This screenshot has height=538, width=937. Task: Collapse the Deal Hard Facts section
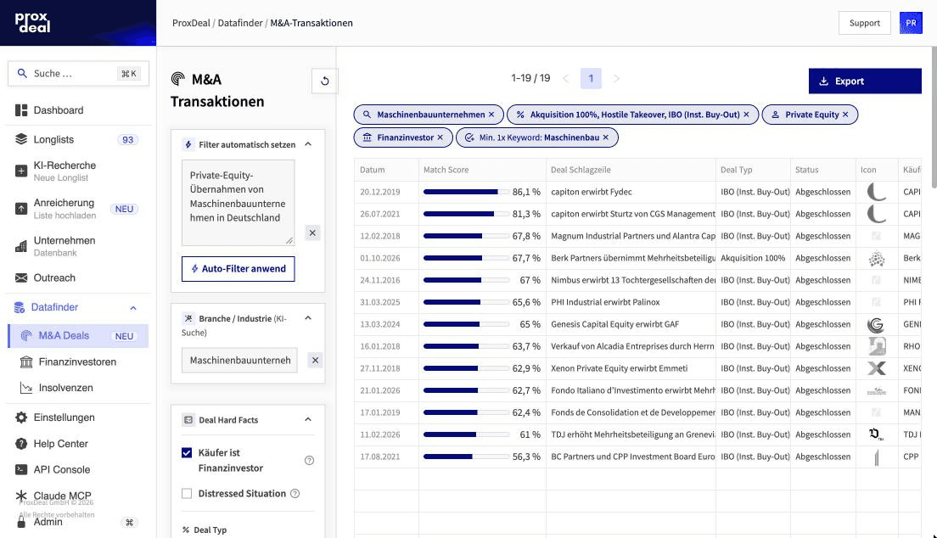308,420
